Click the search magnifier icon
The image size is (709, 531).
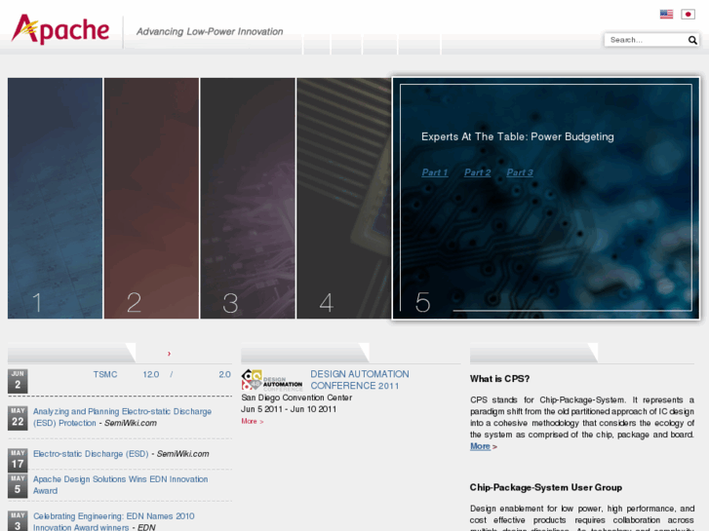pos(692,40)
